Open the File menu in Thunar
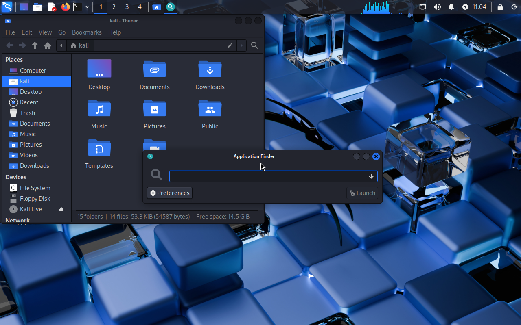The width and height of the screenshot is (521, 325). pyautogui.click(x=10, y=32)
